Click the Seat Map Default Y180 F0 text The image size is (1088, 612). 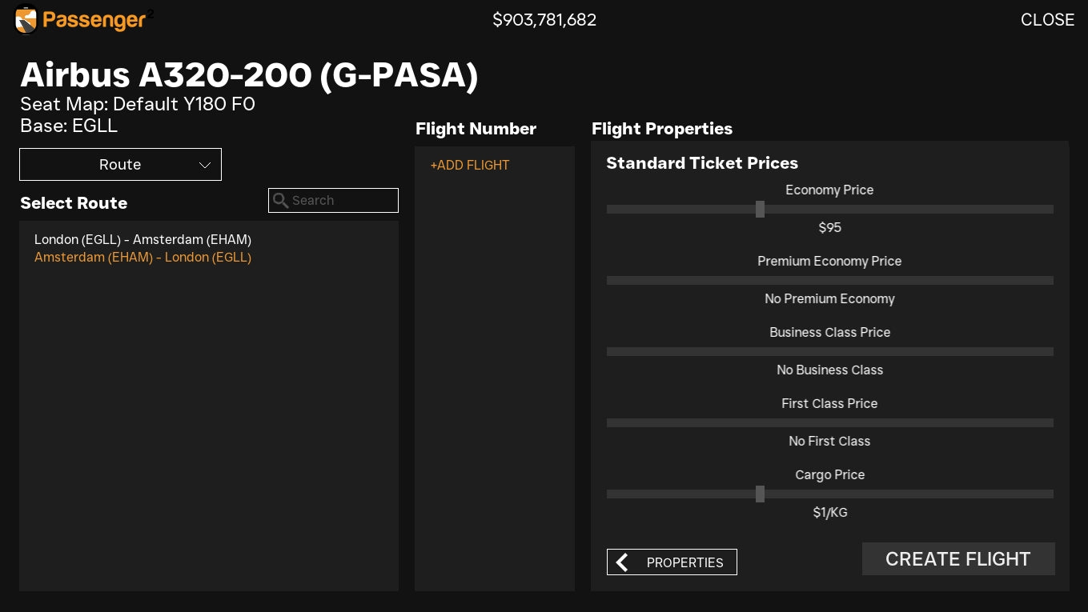pos(138,104)
